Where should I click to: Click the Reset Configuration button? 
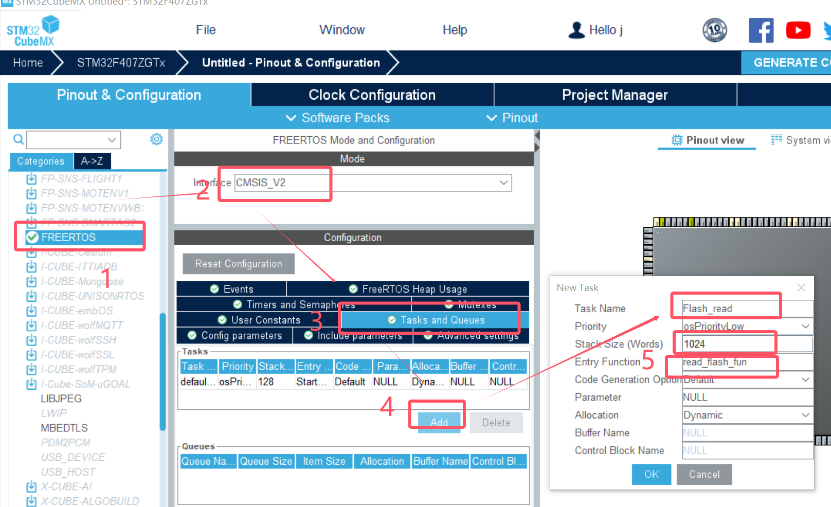coord(239,264)
